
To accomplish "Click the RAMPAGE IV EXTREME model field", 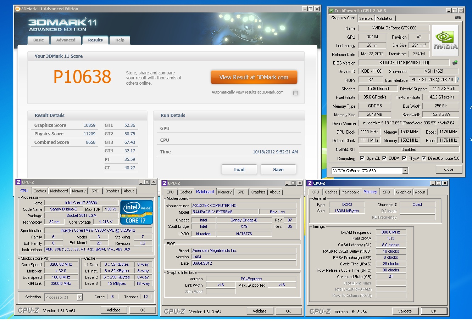I will coord(224,212).
